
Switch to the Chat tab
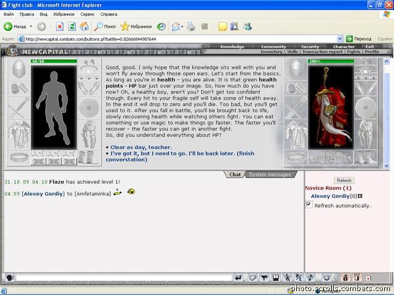[x=234, y=174]
